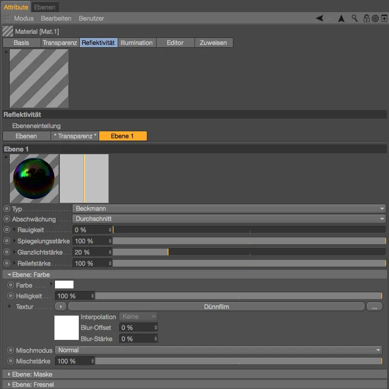This screenshot has height=389, width=389.
Task: Toggle the Typ animation circle
Action: 7,209
